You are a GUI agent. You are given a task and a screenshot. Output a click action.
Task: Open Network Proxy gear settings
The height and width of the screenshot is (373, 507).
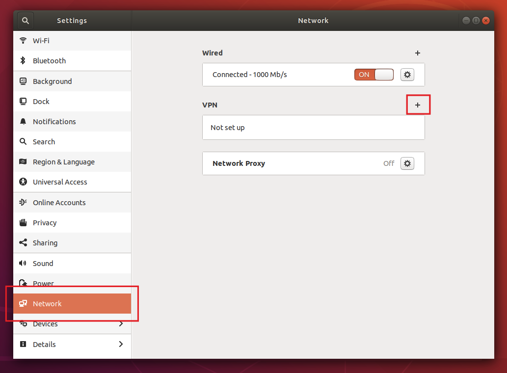coord(407,163)
